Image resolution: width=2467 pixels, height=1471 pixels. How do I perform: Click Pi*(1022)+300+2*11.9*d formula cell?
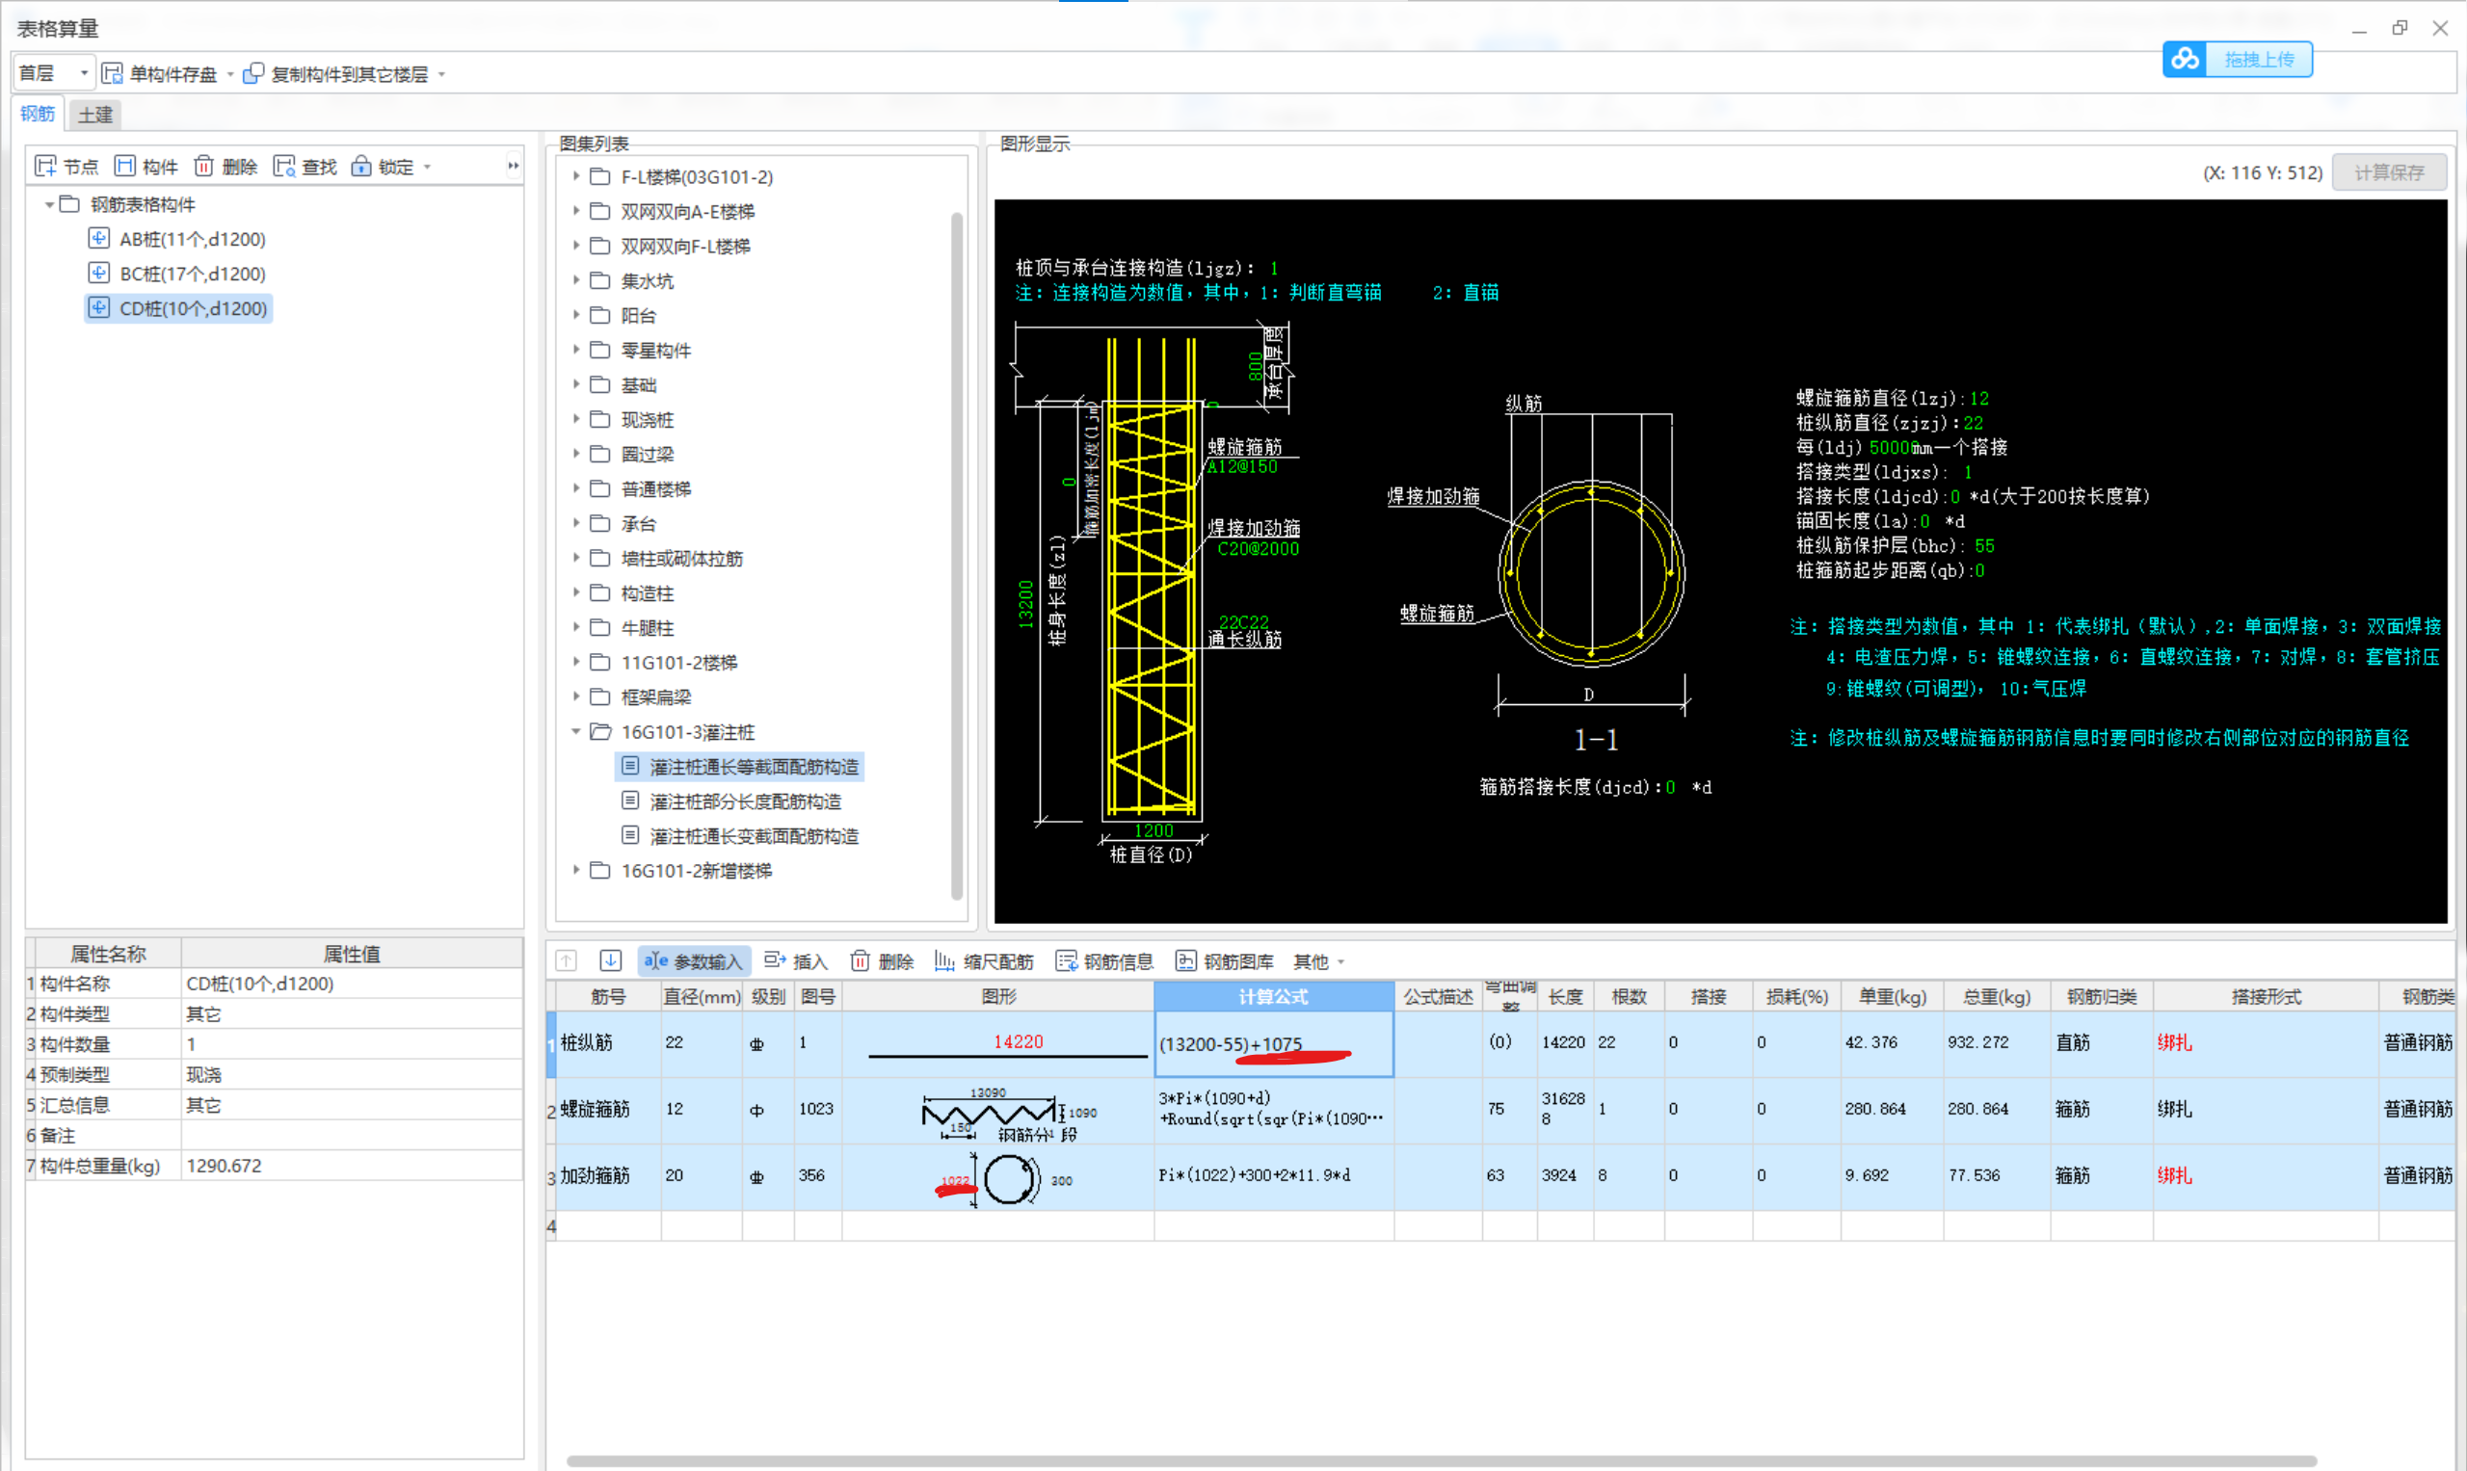(1273, 1175)
